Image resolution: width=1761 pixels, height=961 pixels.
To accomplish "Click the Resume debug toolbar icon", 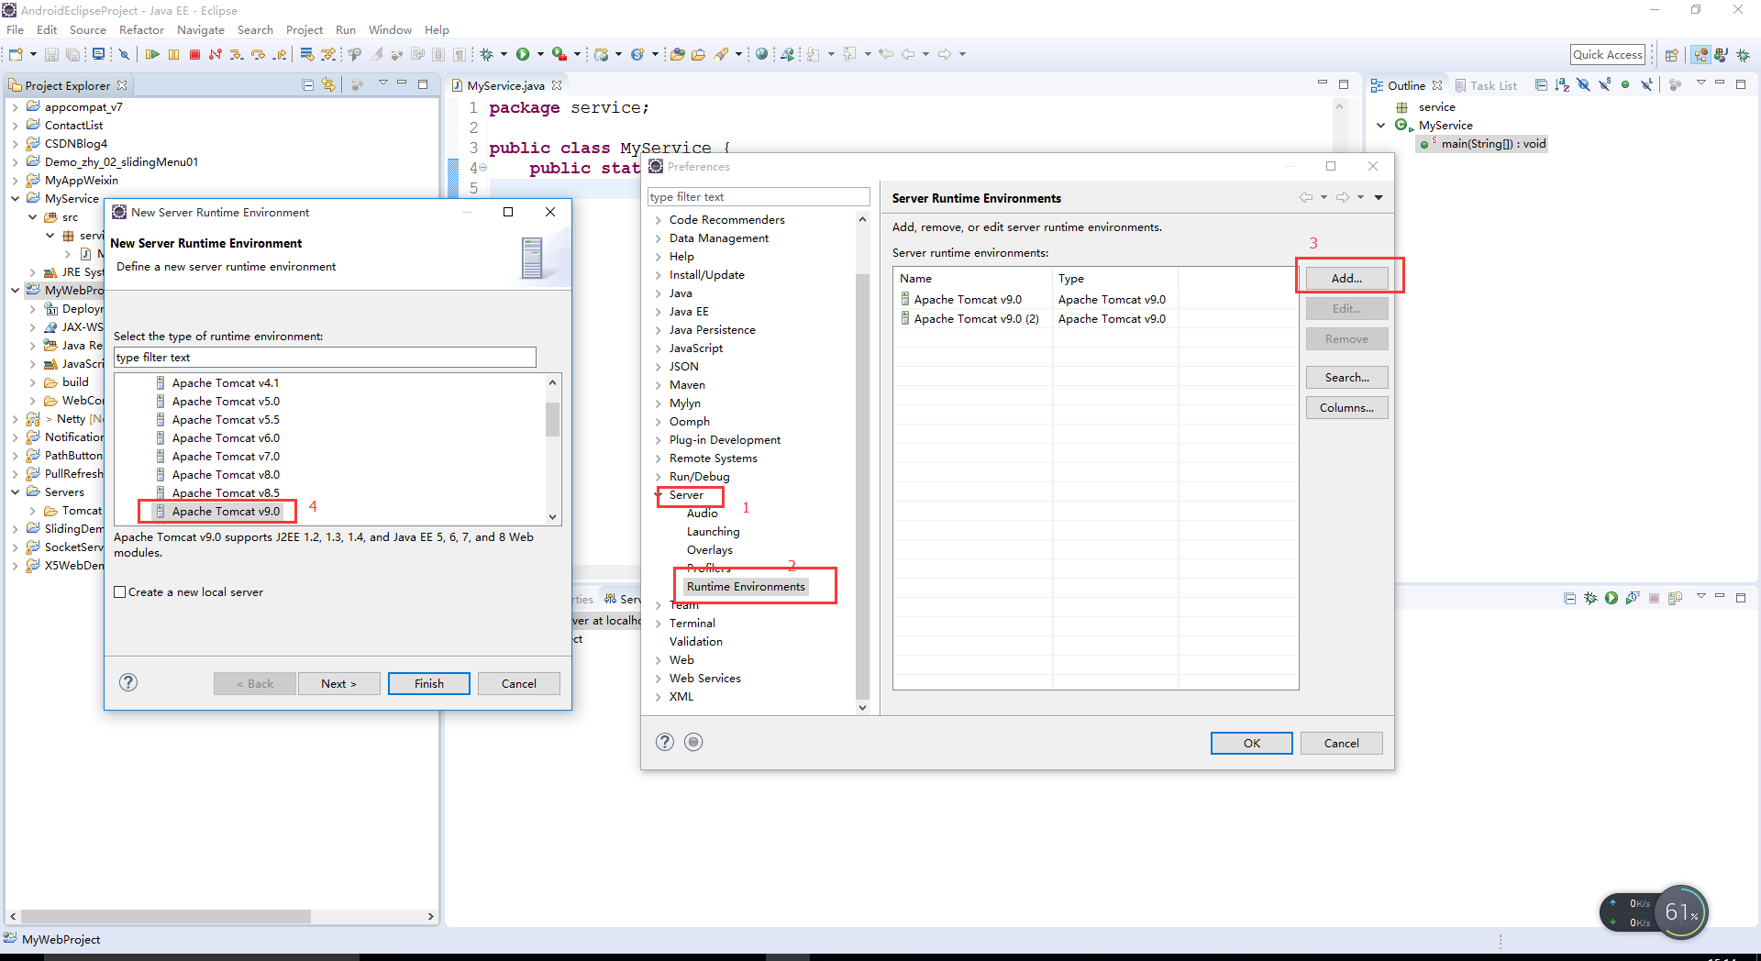I will pyautogui.click(x=152, y=54).
